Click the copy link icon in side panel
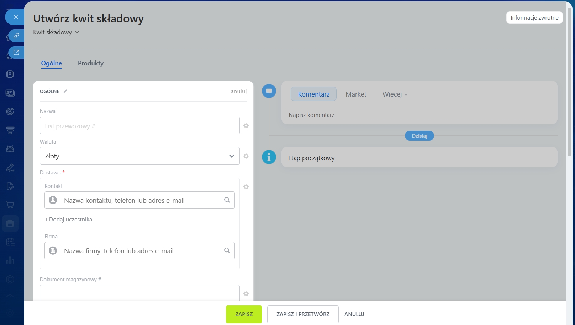Viewport: 575px width, 325px height. click(x=16, y=36)
